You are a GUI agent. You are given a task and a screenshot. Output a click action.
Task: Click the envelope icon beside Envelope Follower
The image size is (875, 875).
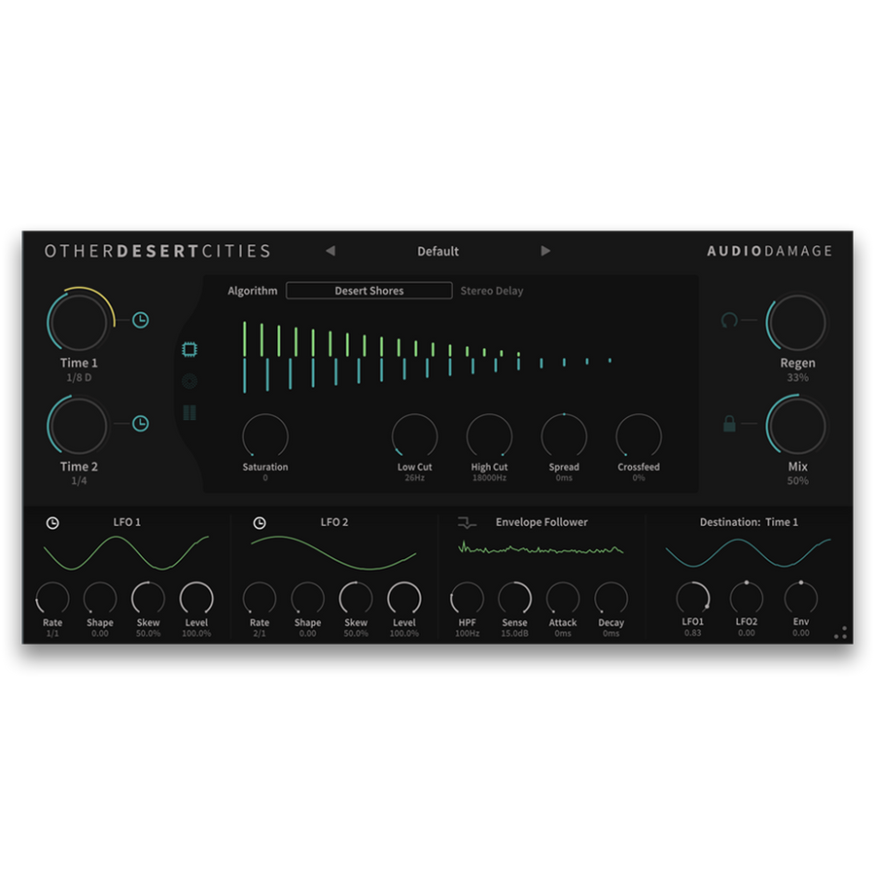[468, 522]
